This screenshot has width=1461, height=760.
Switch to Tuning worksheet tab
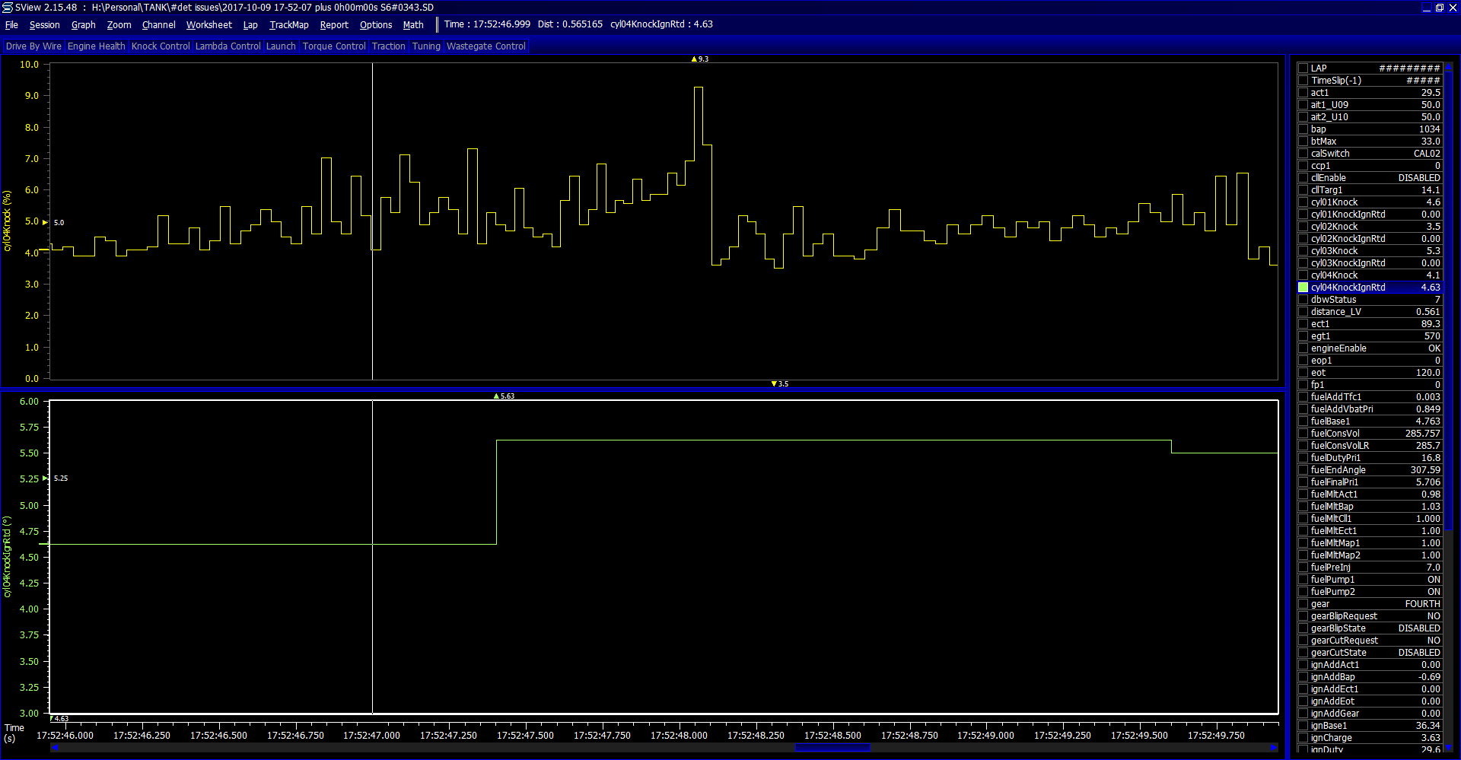426,46
